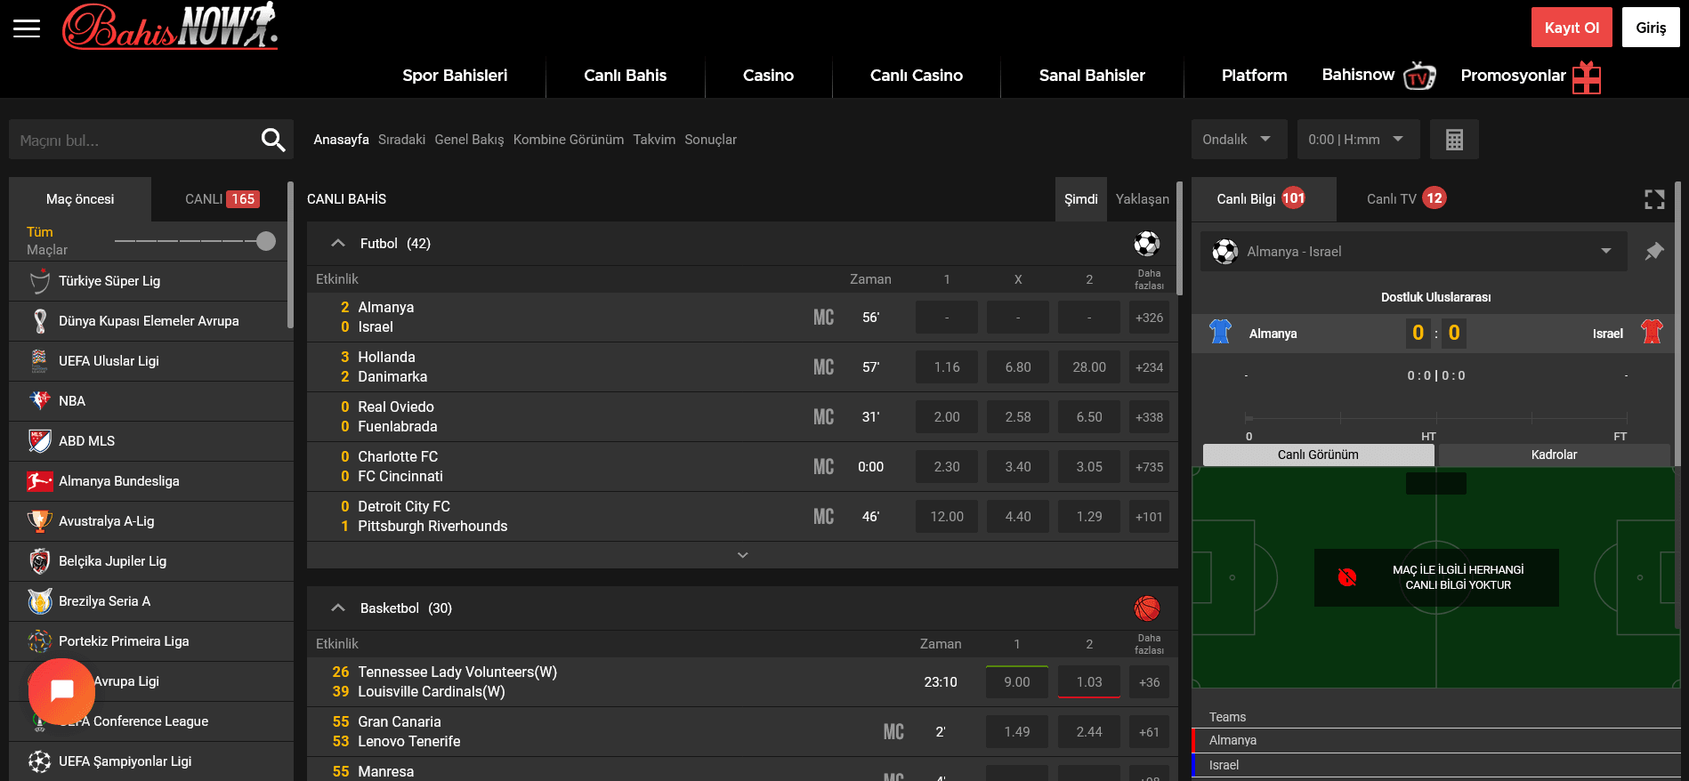Select draw odds 6.80 Hollanda match

[x=1018, y=367]
